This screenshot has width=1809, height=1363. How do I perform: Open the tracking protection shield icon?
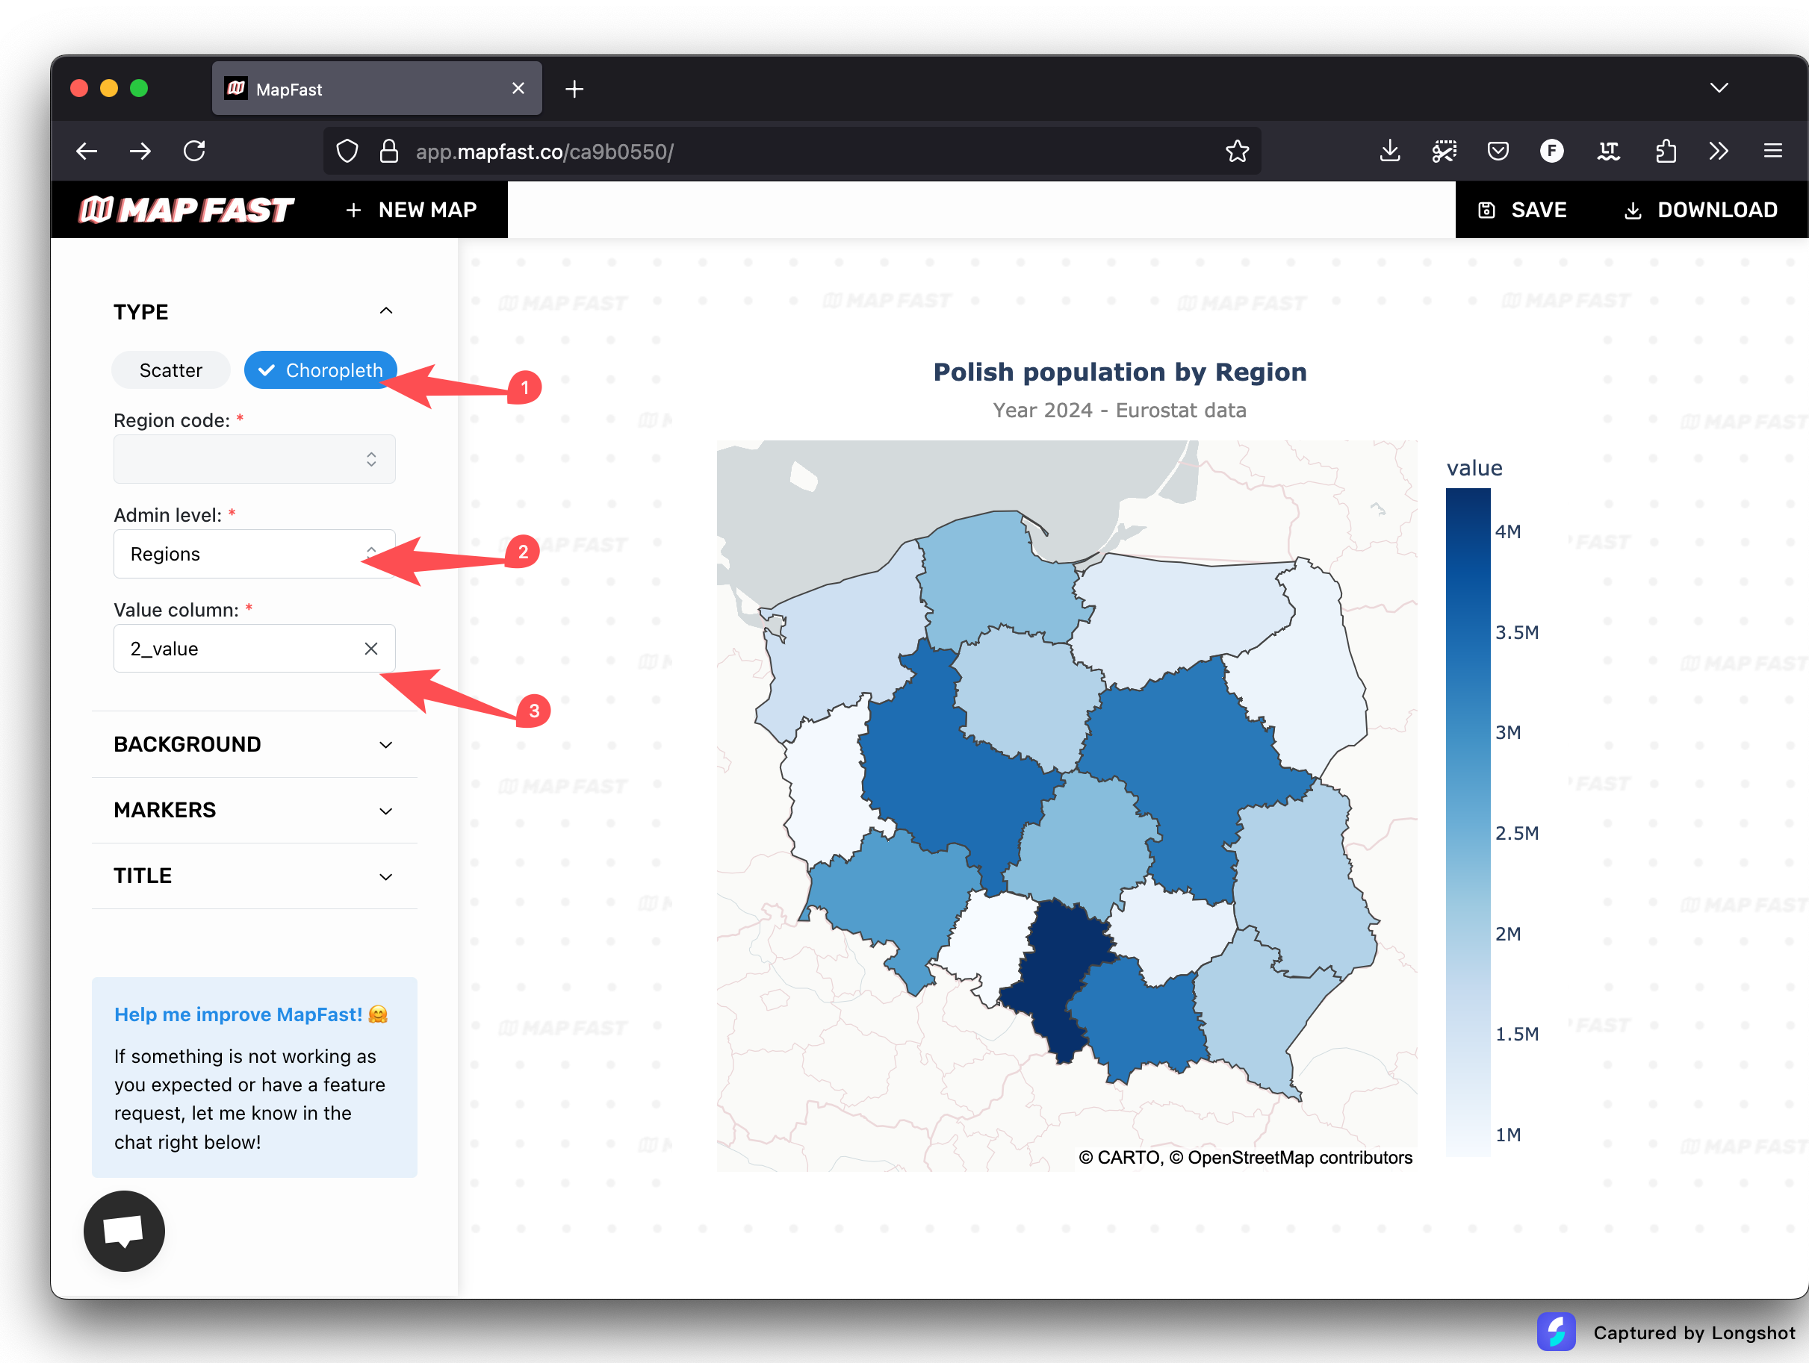click(x=347, y=152)
